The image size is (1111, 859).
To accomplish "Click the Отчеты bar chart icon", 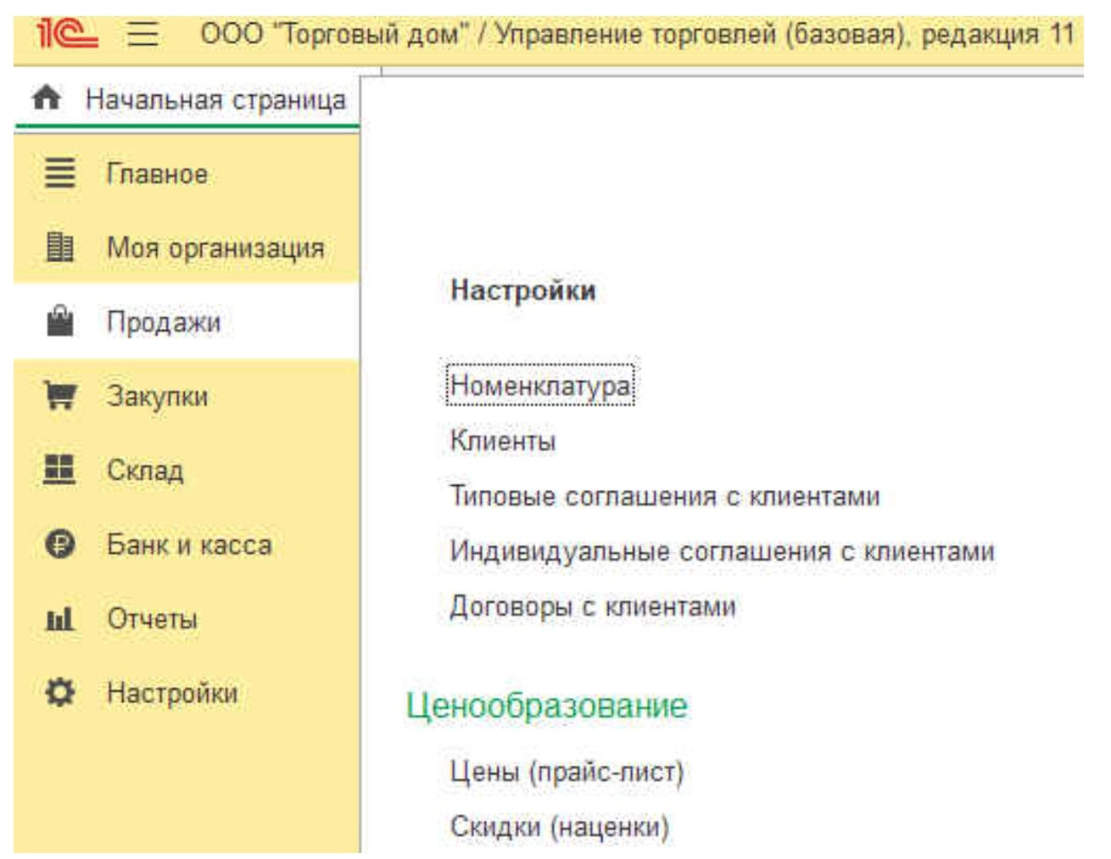I will [x=59, y=618].
